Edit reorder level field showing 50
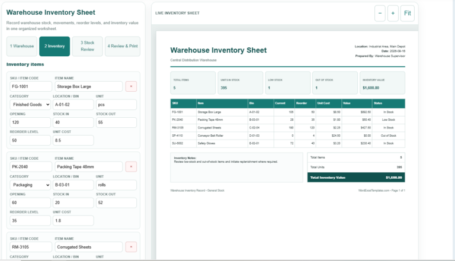The width and height of the screenshot is (455, 261). 30,140
